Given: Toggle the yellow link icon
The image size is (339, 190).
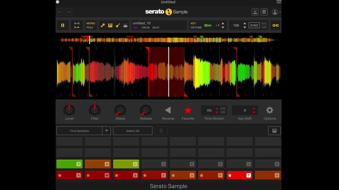Looking at the screenshot, I should point(275,25).
